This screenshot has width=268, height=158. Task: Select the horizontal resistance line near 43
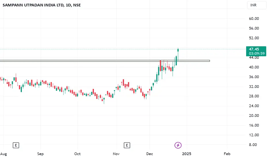click(105, 61)
